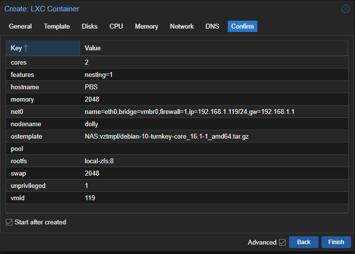
Task: Close the Create LXC Container dialog
Action: tap(346, 9)
